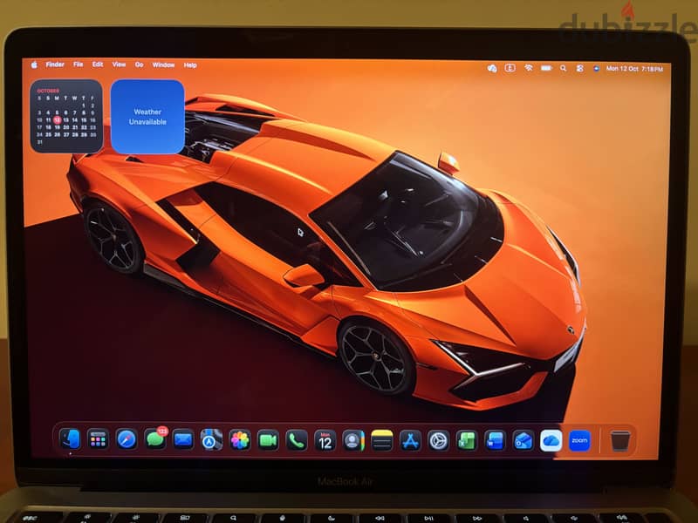Open the Phone app in the Dock
The image size is (698, 523).
(297, 440)
